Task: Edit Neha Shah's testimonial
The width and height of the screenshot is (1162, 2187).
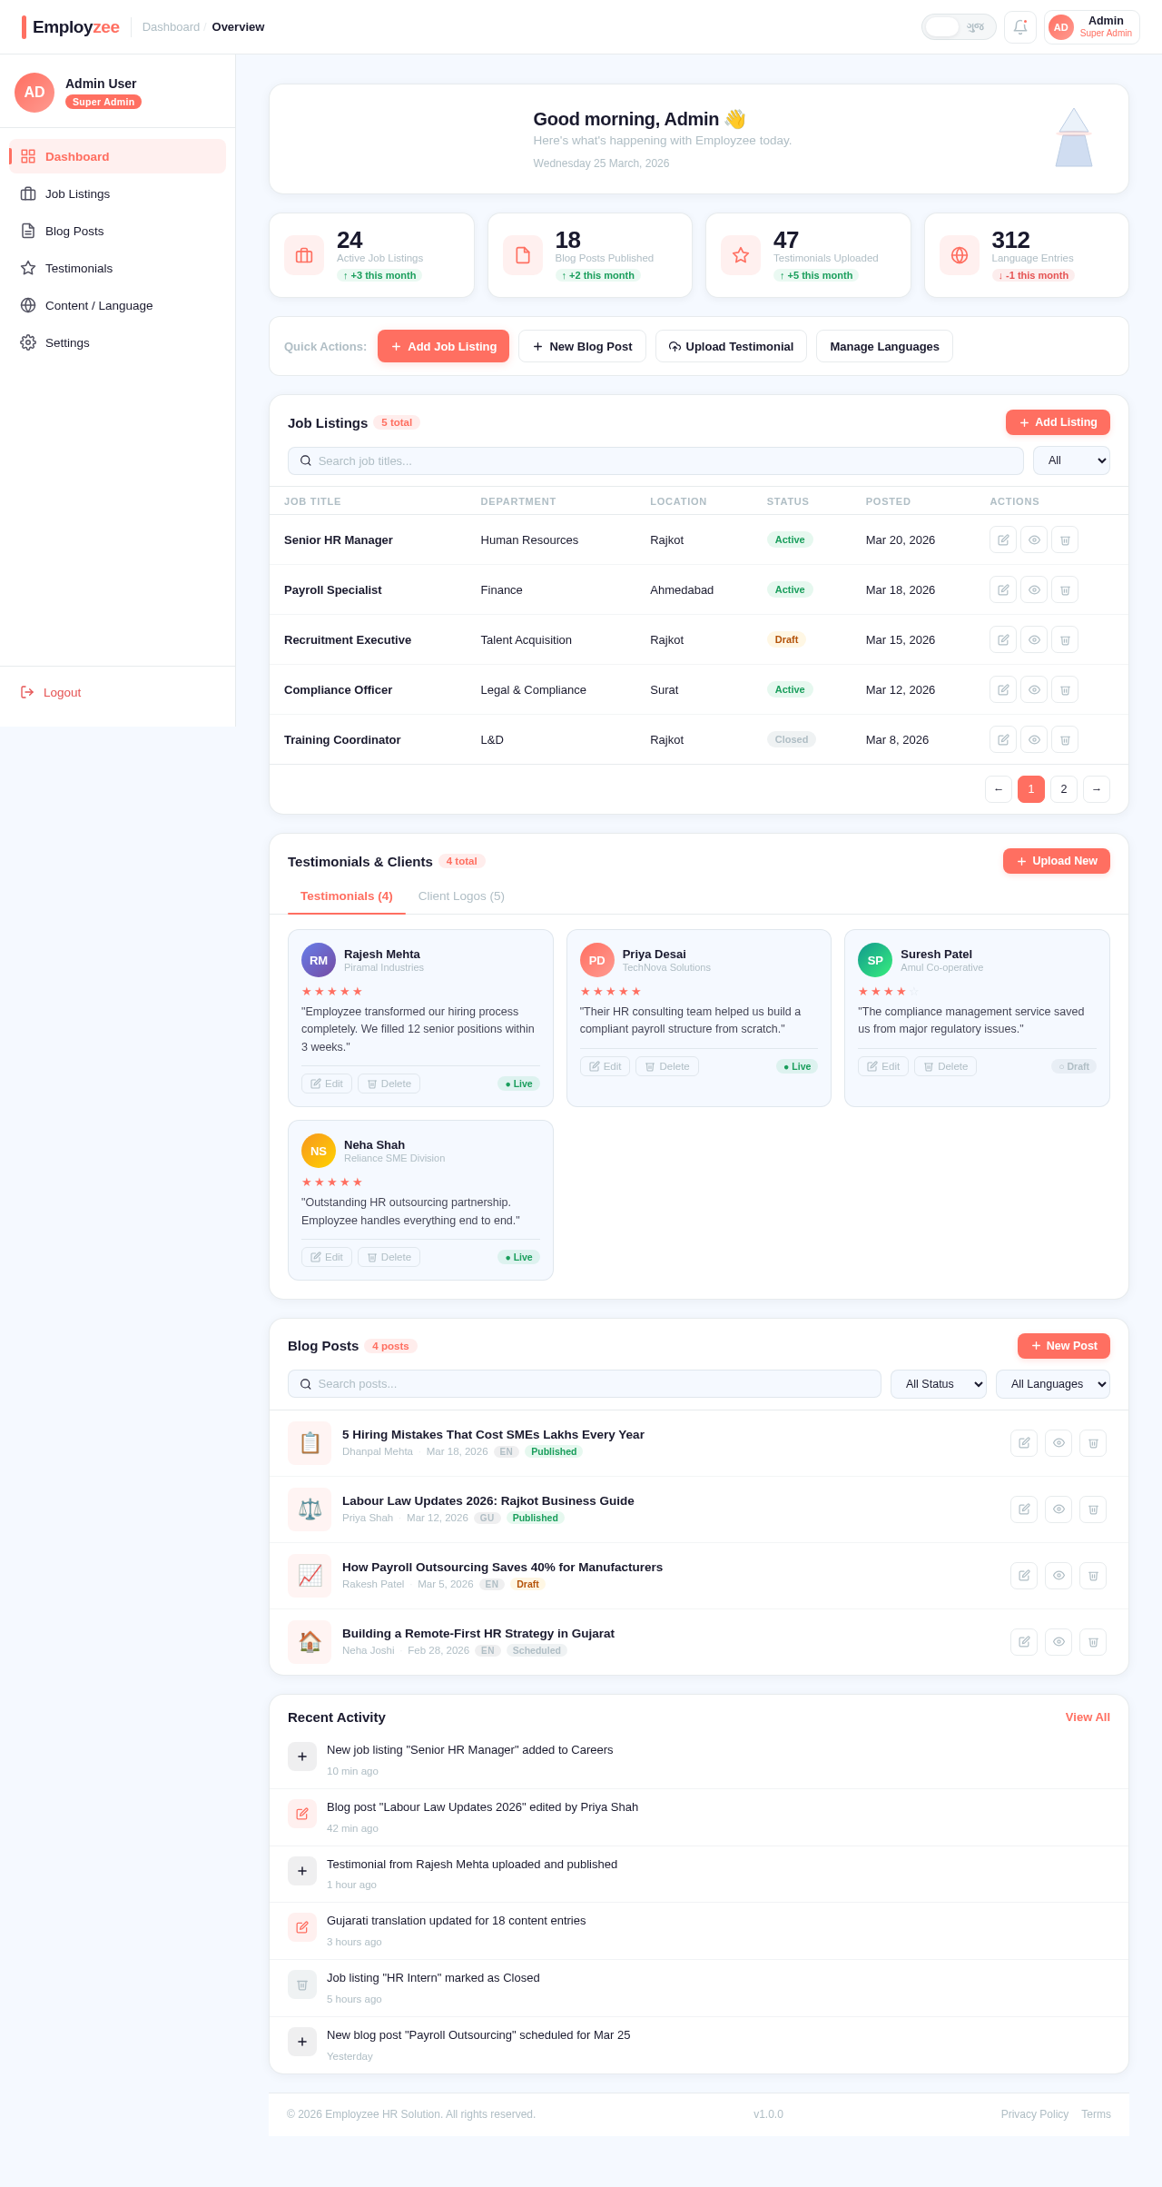Action: pyautogui.click(x=327, y=1257)
